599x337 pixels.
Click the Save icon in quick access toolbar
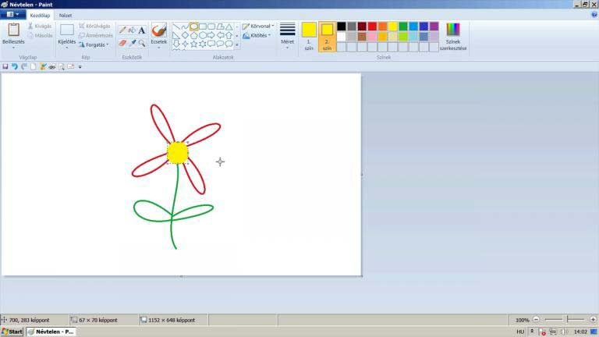(x=5, y=67)
